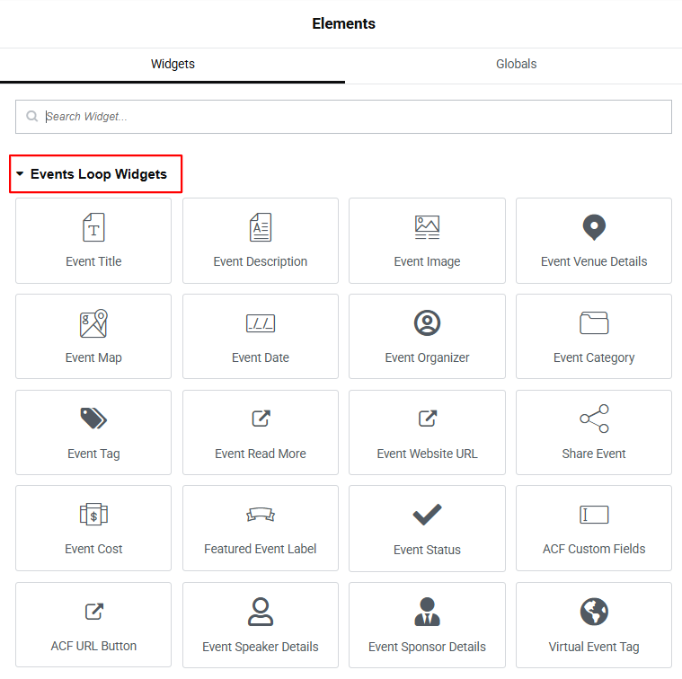Open the Widgets tab
This screenshot has width=682, height=679.
tap(173, 65)
